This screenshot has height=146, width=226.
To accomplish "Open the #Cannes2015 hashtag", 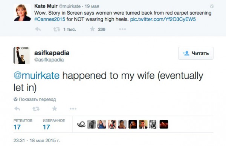I will pos(50,19).
